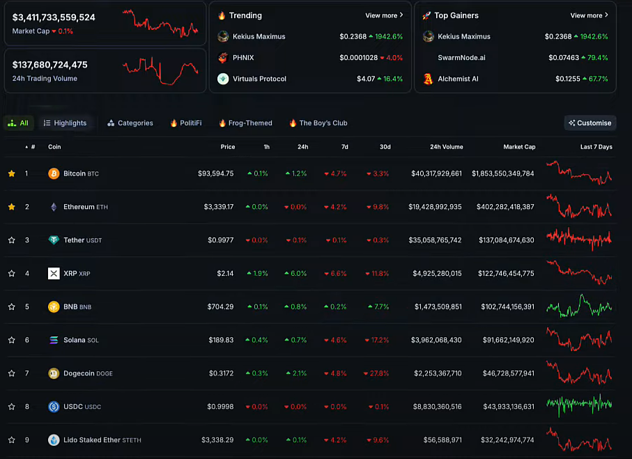The height and width of the screenshot is (459, 632).
Task: Sort table by the # rank column
Action: click(x=32, y=147)
